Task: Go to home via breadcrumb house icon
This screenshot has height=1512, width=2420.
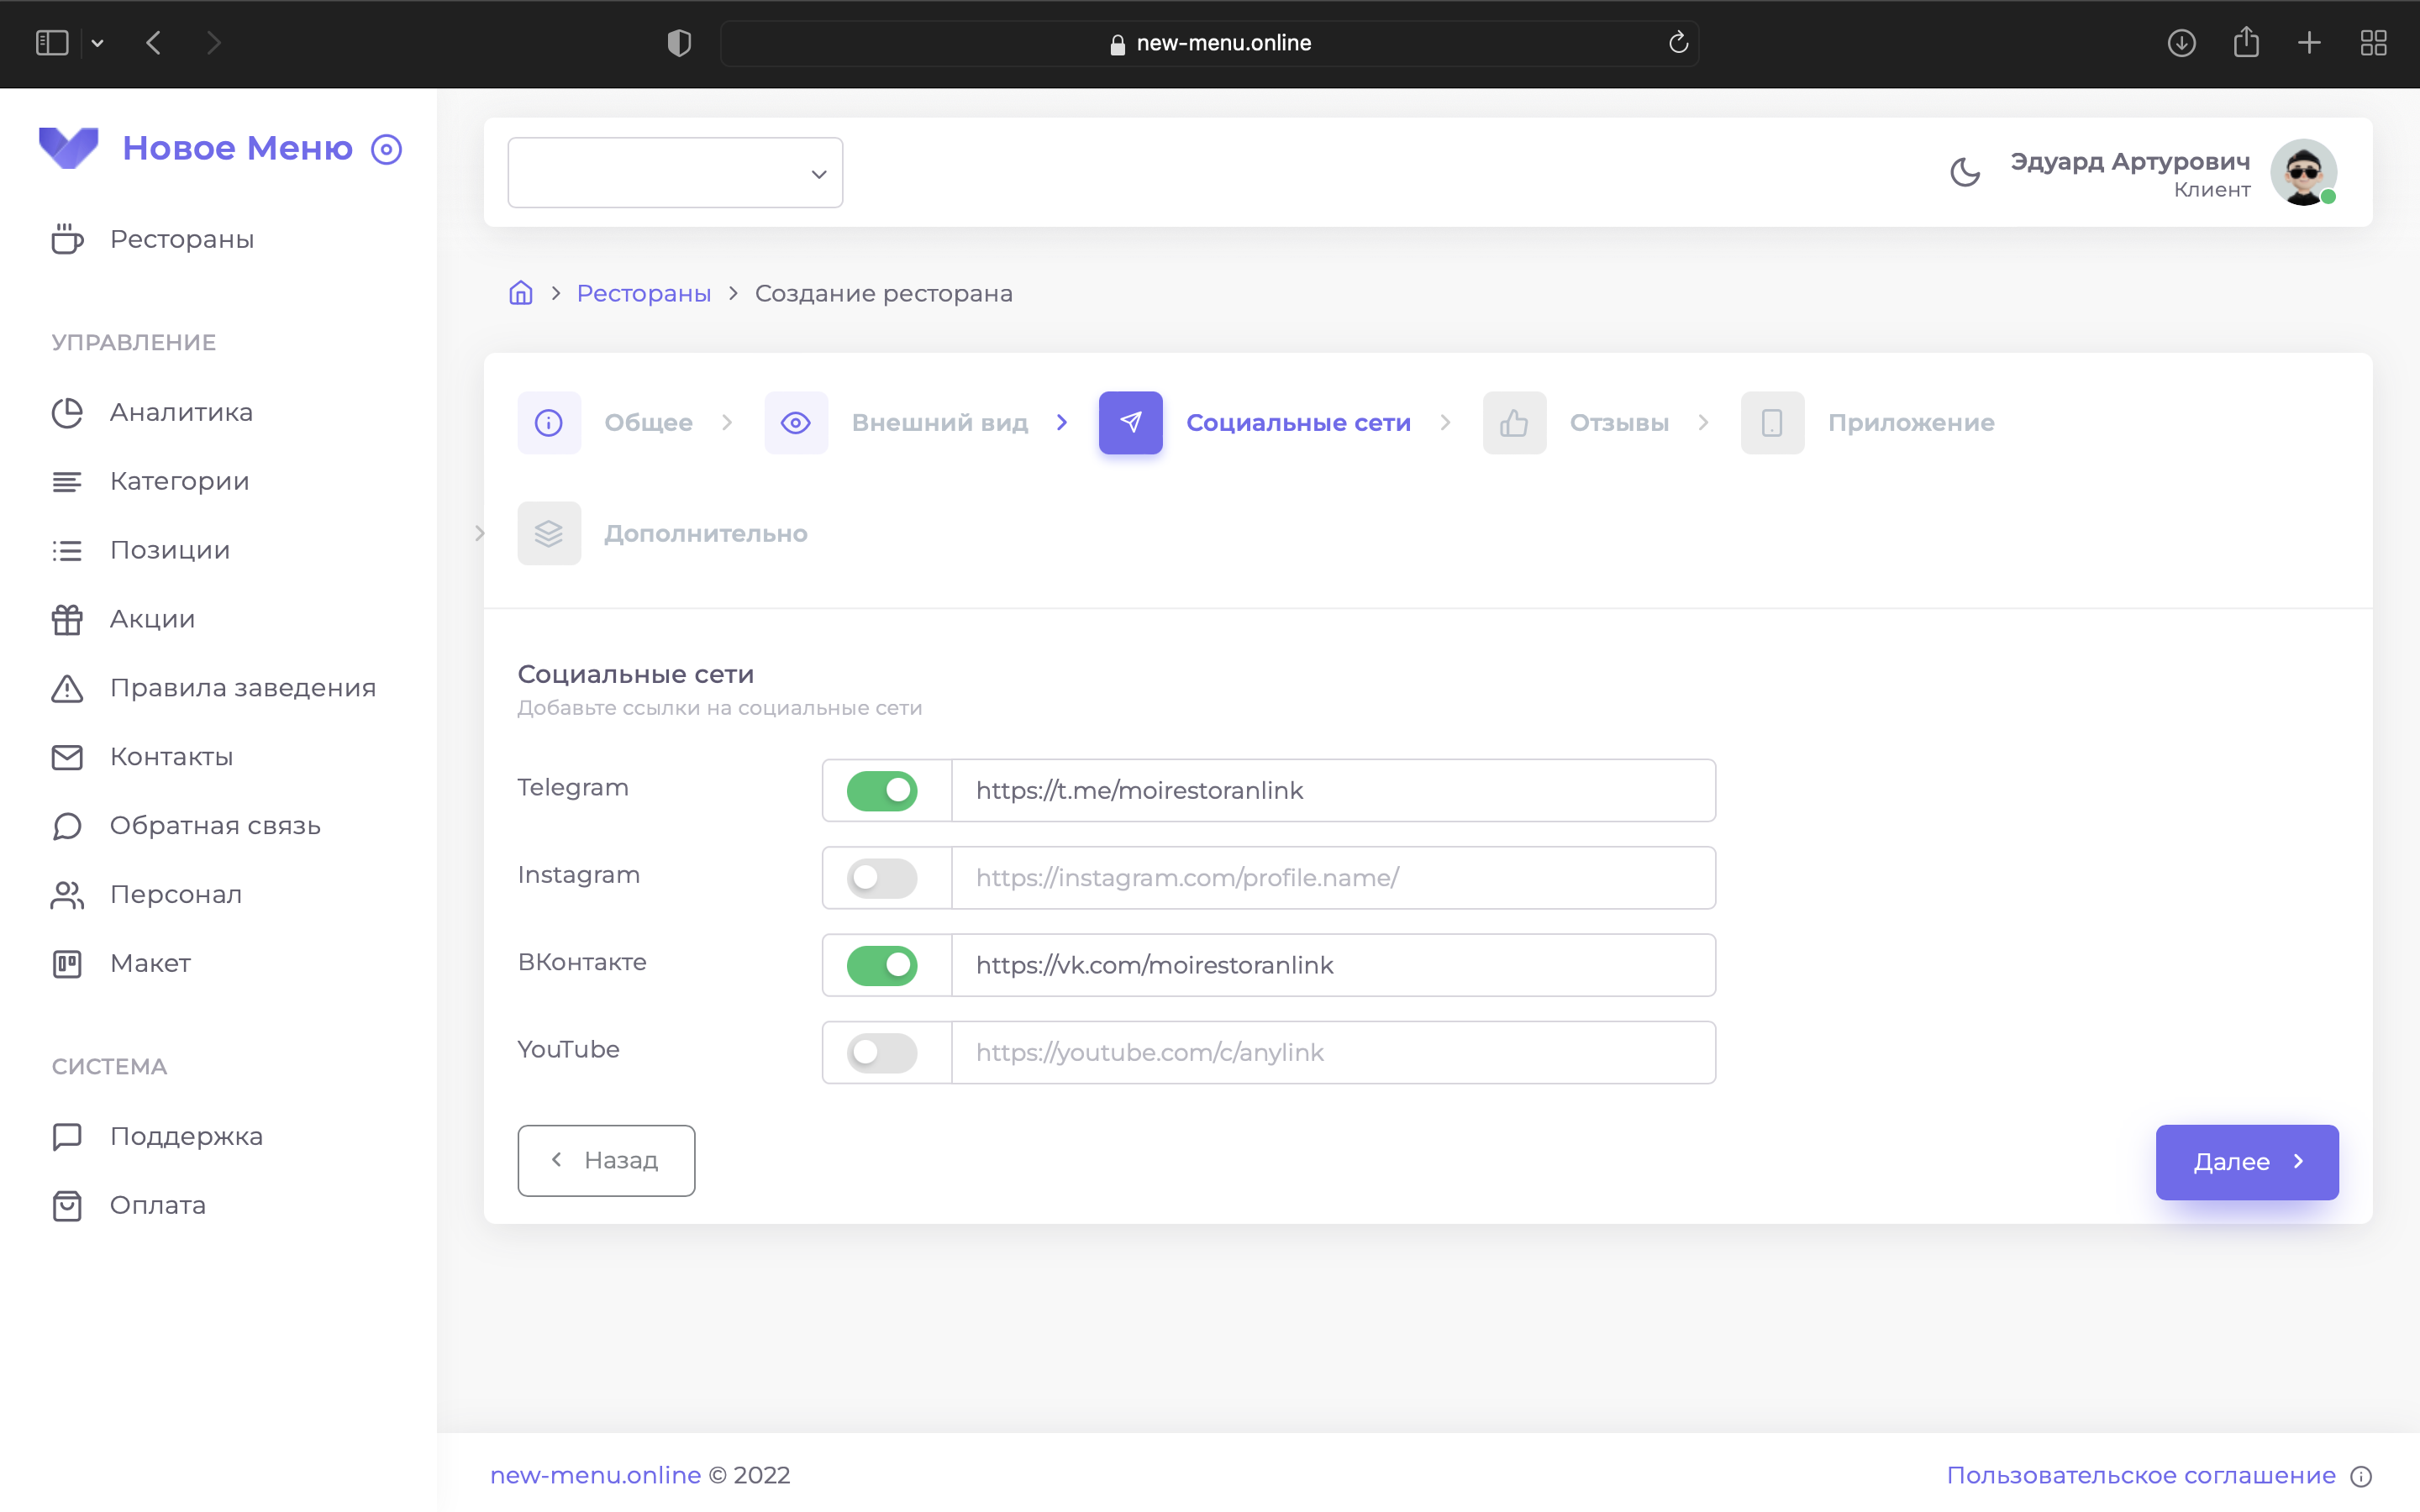Action: [x=521, y=293]
